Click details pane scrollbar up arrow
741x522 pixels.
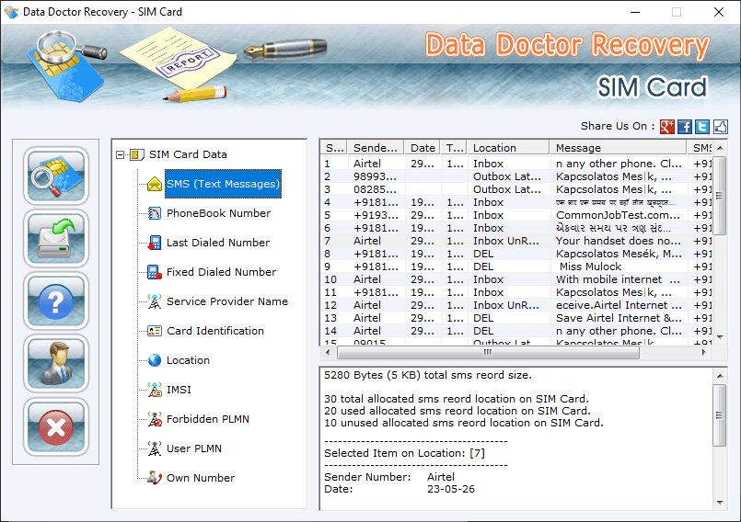tap(720, 376)
